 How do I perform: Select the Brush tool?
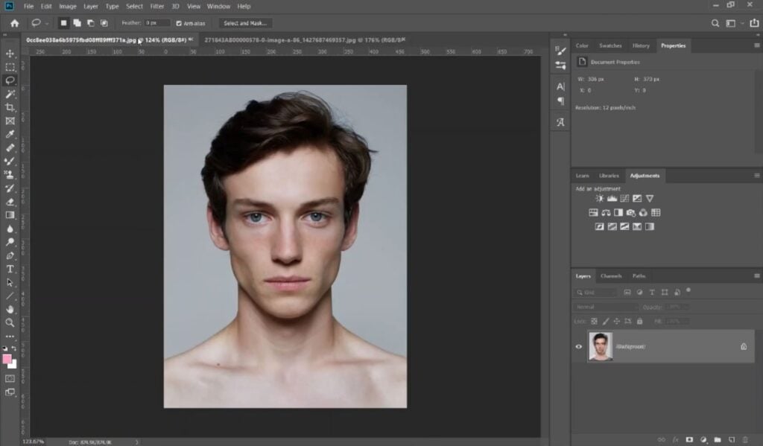[10, 161]
